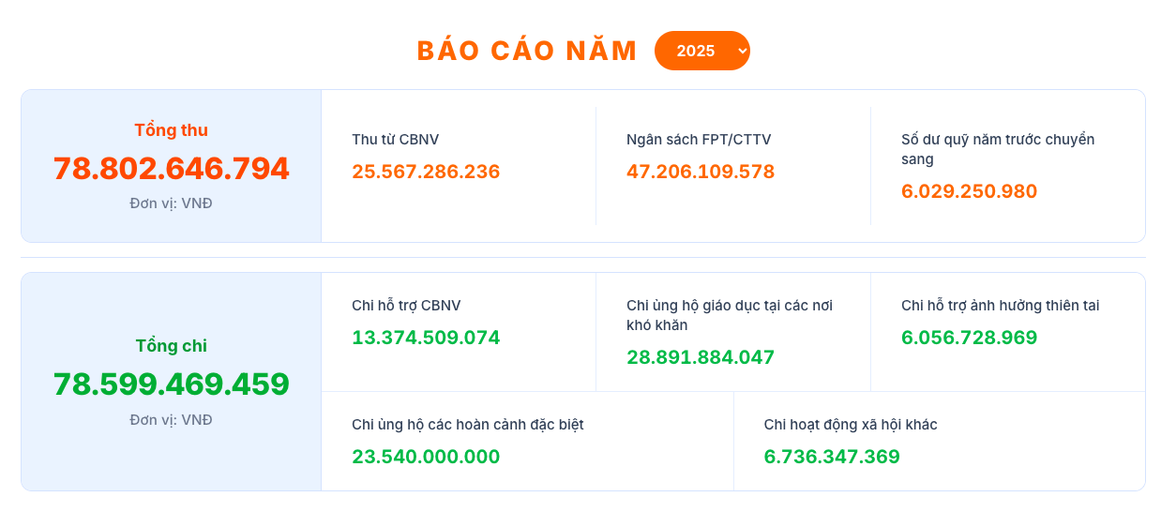
Task: Open the 2025 year dropdown
Action: click(701, 51)
